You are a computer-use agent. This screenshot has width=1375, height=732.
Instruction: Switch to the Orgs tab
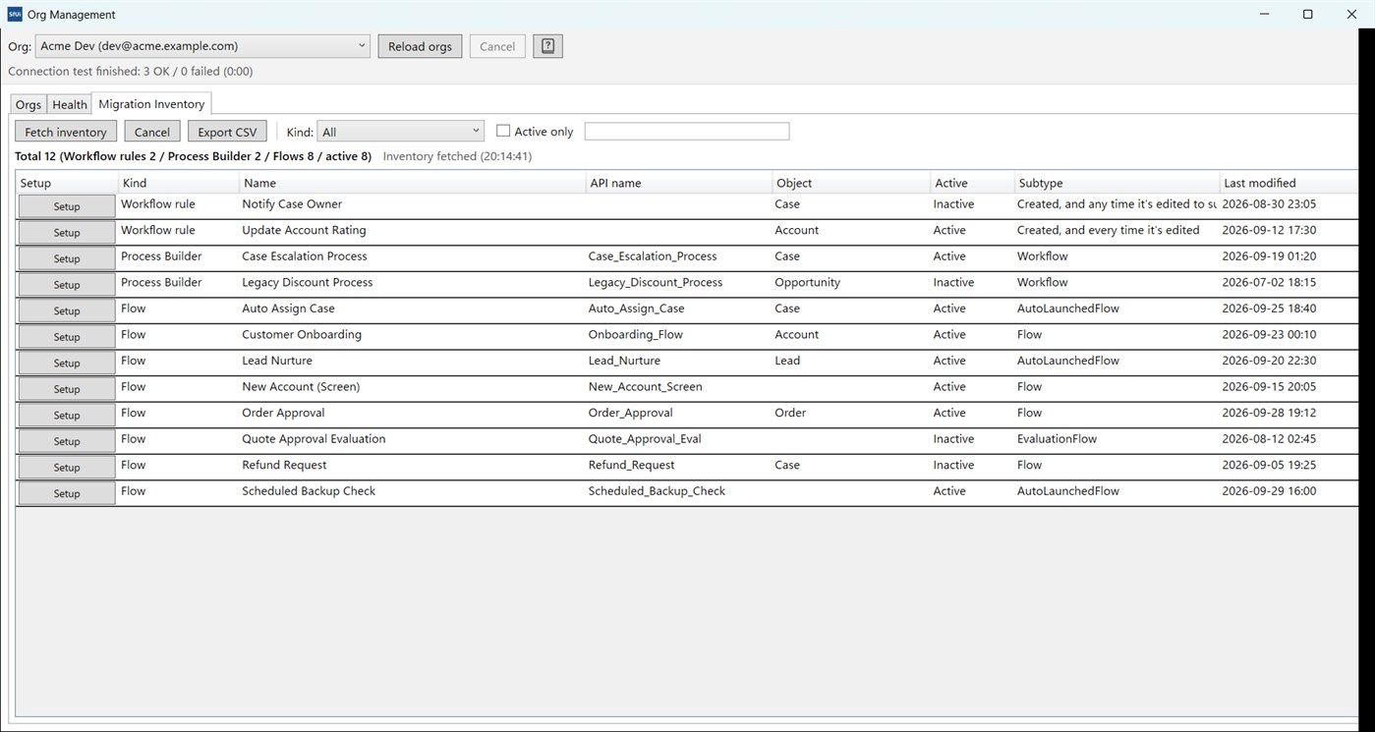(x=29, y=104)
